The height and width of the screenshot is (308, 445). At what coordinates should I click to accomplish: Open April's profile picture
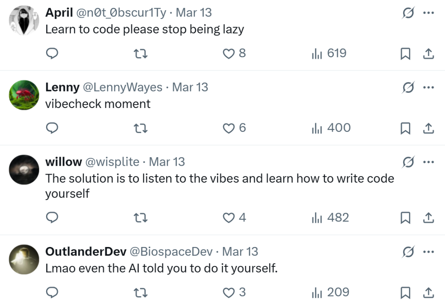[x=24, y=21]
